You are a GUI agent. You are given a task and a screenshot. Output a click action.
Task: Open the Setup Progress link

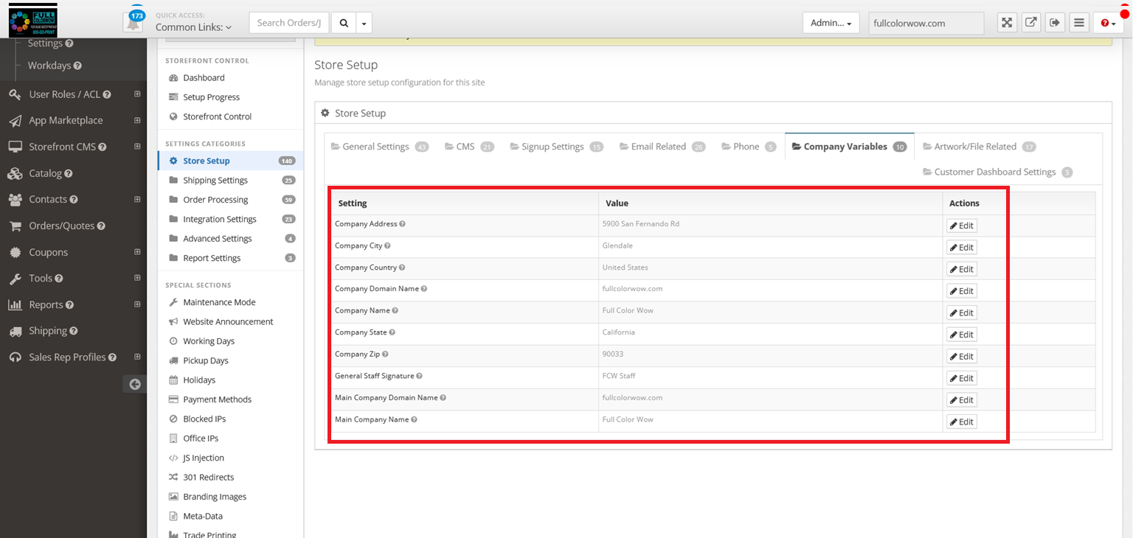pos(211,97)
